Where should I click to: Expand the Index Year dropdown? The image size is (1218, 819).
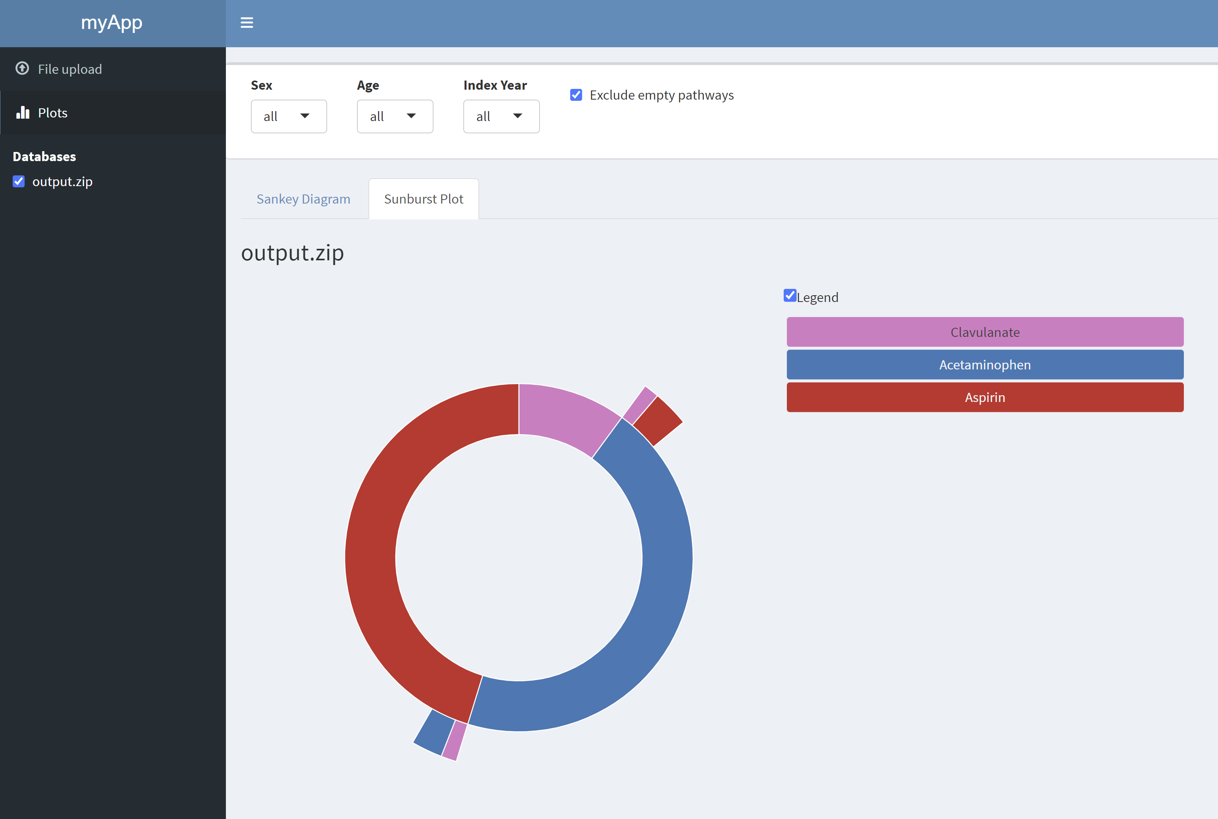click(x=501, y=116)
